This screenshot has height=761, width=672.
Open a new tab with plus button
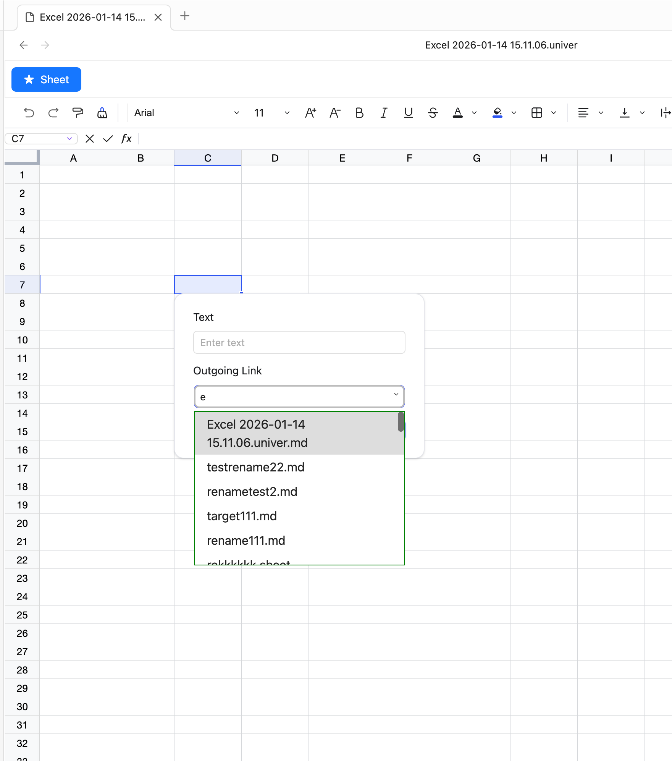click(x=185, y=16)
